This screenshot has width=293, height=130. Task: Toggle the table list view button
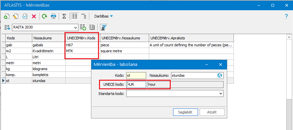click(x=75, y=16)
